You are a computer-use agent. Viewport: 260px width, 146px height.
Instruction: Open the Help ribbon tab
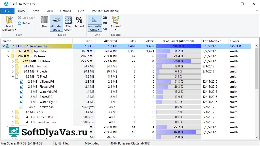81,11
